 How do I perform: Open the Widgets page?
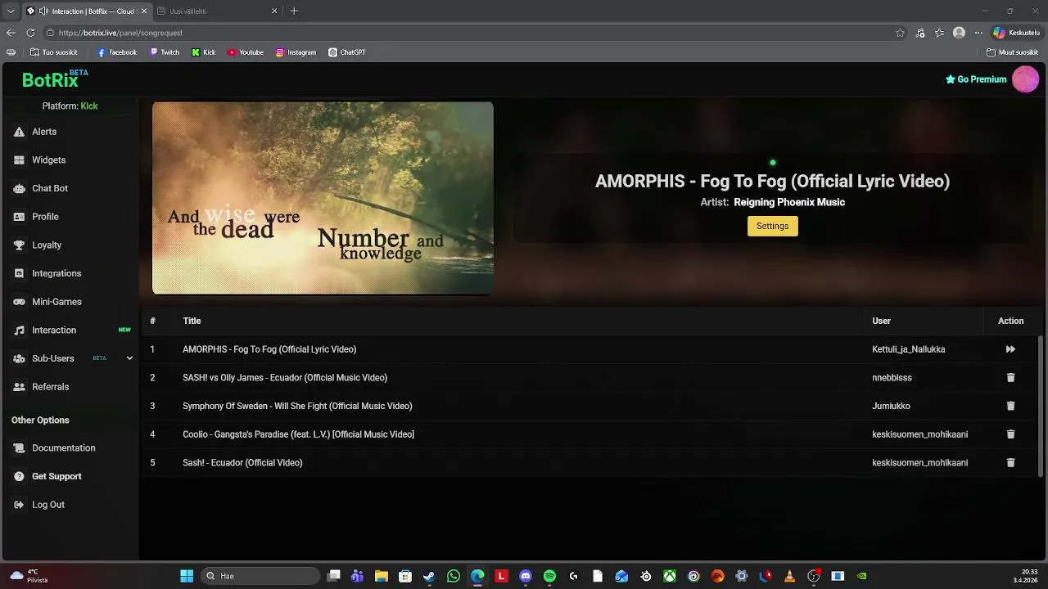(48, 160)
